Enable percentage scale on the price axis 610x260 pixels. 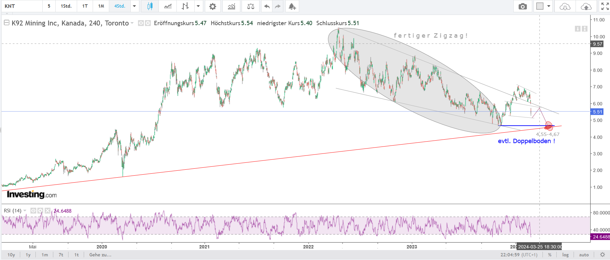tap(550, 255)
